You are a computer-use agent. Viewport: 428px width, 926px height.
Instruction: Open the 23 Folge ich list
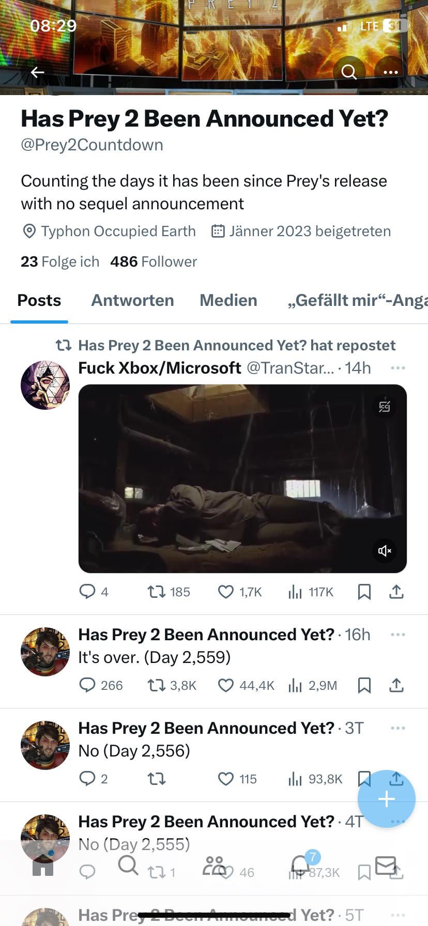click(60, 261)
